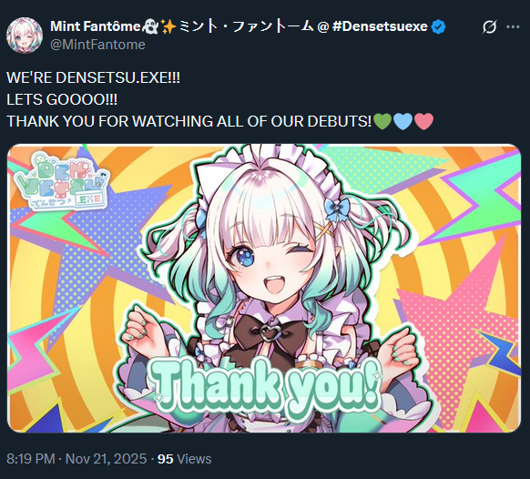The width and height of the screenshot is (530, 479).
Task: Click the green heart emoji
Action: (382, 121)
